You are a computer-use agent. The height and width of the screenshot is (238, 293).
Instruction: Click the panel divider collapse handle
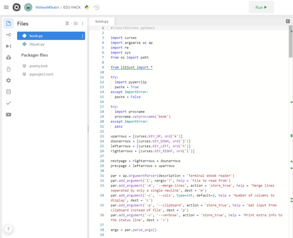[88, 129]
